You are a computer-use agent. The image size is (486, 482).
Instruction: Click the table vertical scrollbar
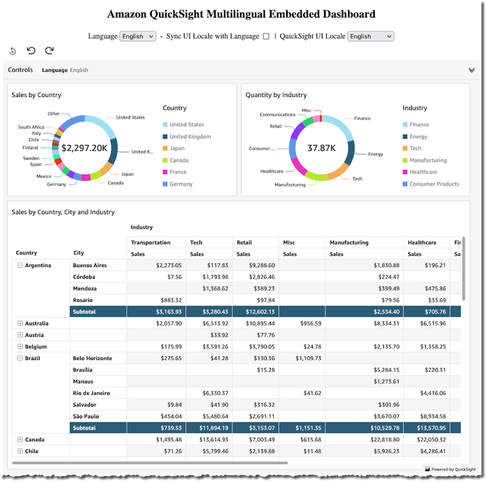[x=464, y=268]
